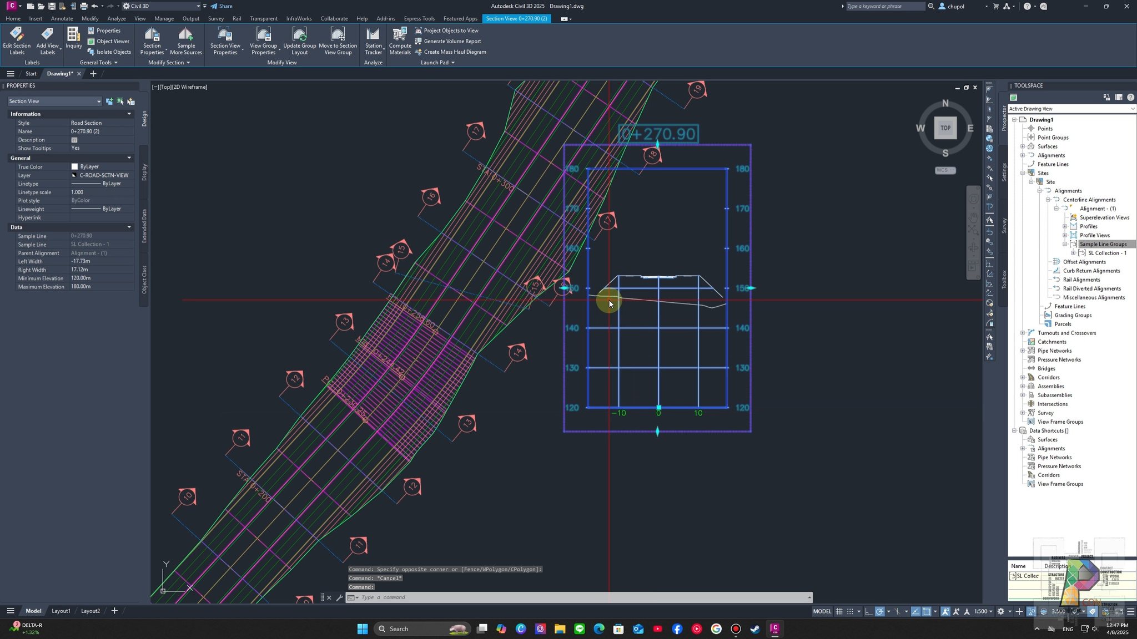Click the Undo arrow icon

[x=94, y=6]
